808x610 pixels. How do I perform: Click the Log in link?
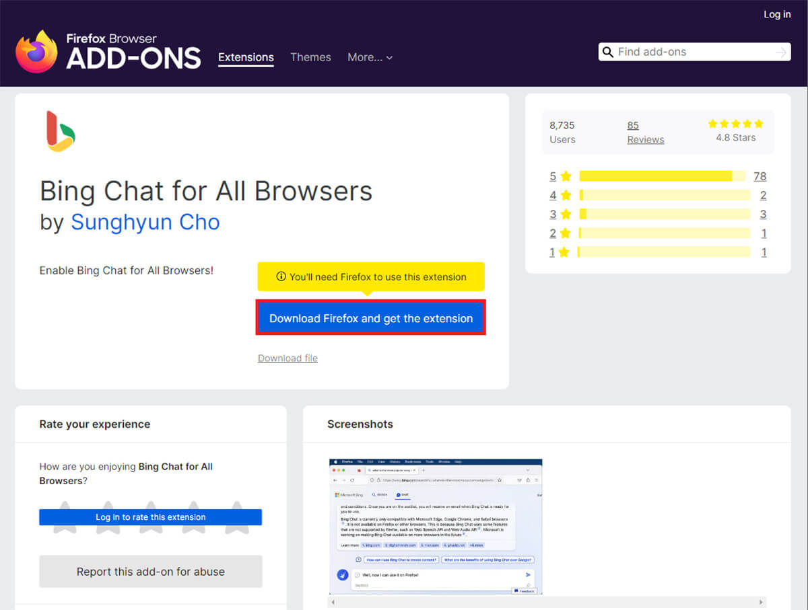pos(777,14)
